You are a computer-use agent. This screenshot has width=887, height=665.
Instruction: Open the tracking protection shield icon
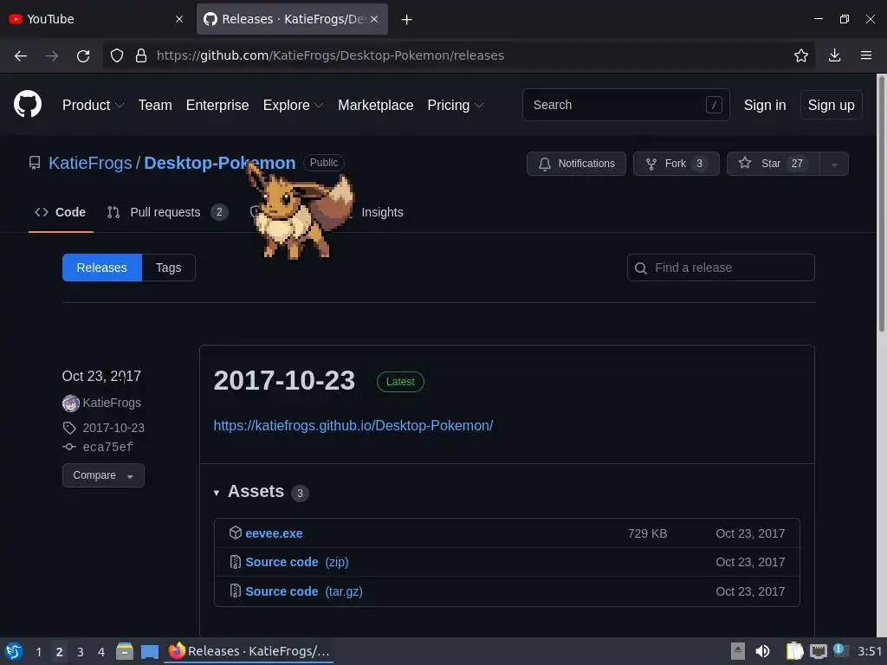117,55
